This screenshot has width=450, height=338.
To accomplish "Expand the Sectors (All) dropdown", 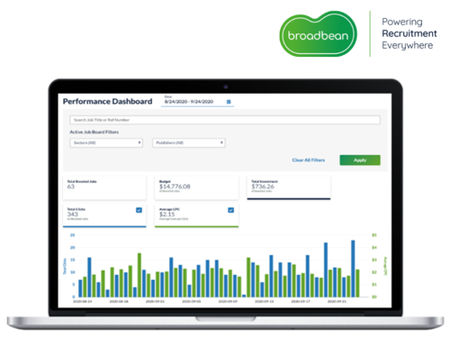I will coord(106,142).
